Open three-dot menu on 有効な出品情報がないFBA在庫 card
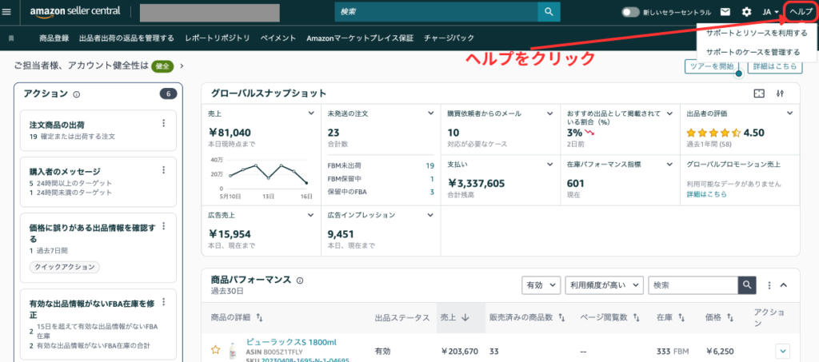The width and height of the screenshot is (819, 362). click(163, 301)
